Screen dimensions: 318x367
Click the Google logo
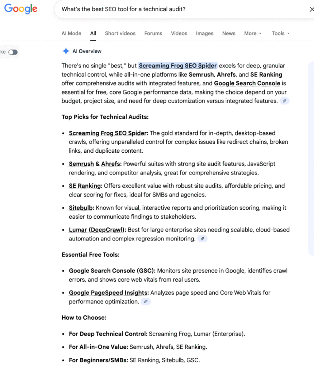coord(20,9)
